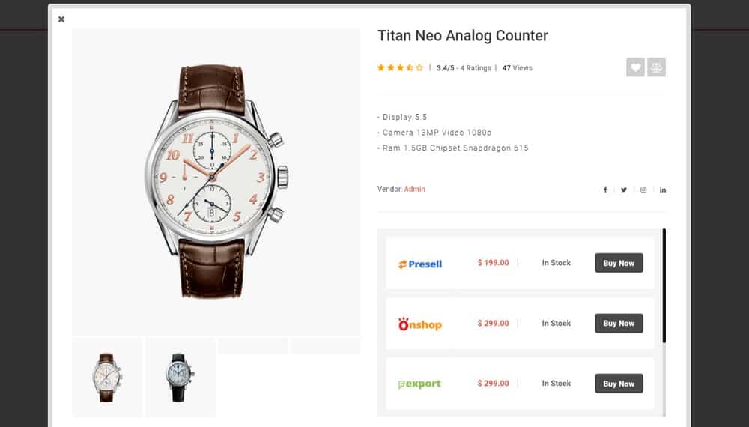The height and width of the screenshot is (427, 749).
Task: Buy now from Onshop
Action: [x=619, y=324]
